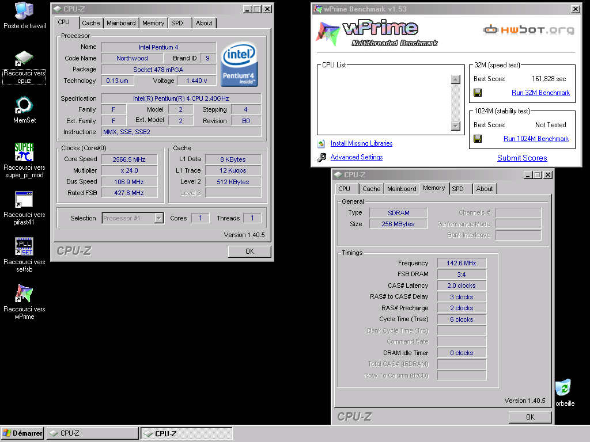
Task: Click the Install Missing Libraries icon
Action: pos(322,143)
